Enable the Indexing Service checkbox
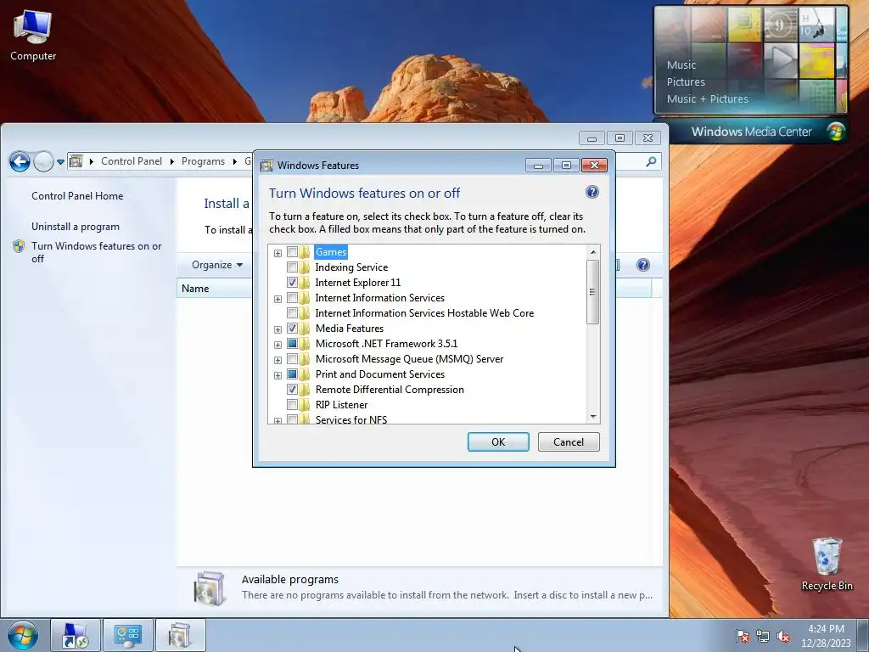This screenshot has height=652, width=869. (x=292, y=267)
